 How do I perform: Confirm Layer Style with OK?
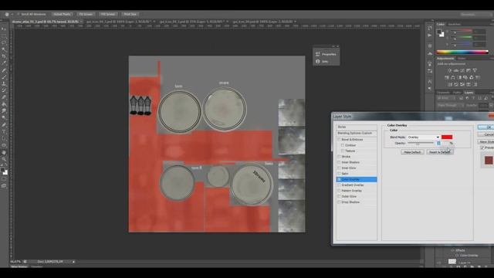coord(487,127)
